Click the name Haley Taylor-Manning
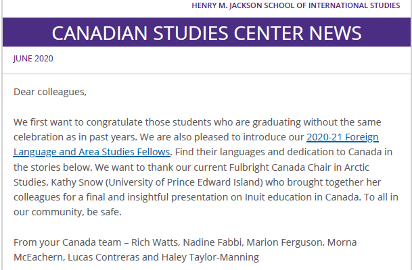The width and height of the screenshot is (412, 270). coord(210,257)
